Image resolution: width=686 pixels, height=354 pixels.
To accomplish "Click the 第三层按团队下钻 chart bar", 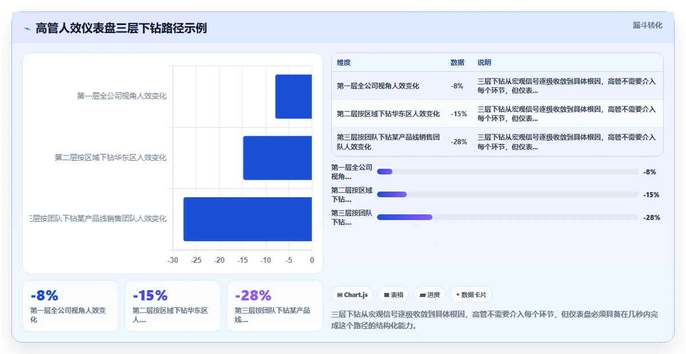I will [247, 219].
